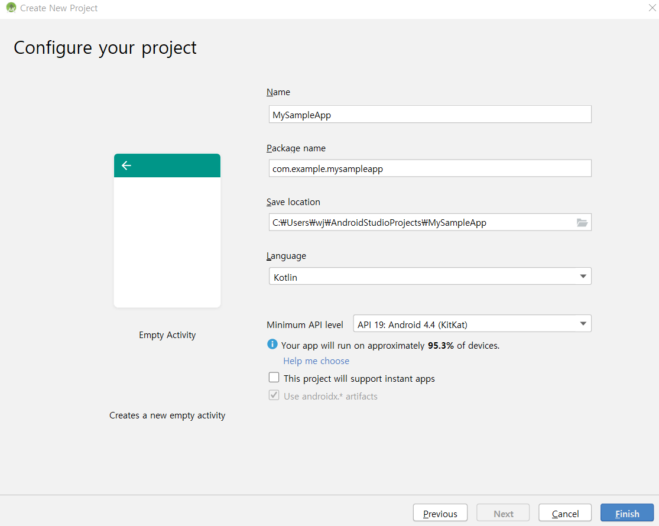The height and width of the screenshot is (526, 659).
Task: Click the back arrow in activity preview
Action: [126, 165]
